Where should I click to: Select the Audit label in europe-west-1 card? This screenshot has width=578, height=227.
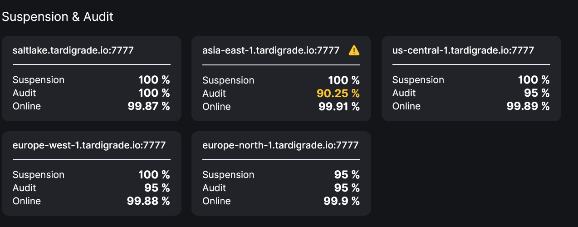click(24, 188)
